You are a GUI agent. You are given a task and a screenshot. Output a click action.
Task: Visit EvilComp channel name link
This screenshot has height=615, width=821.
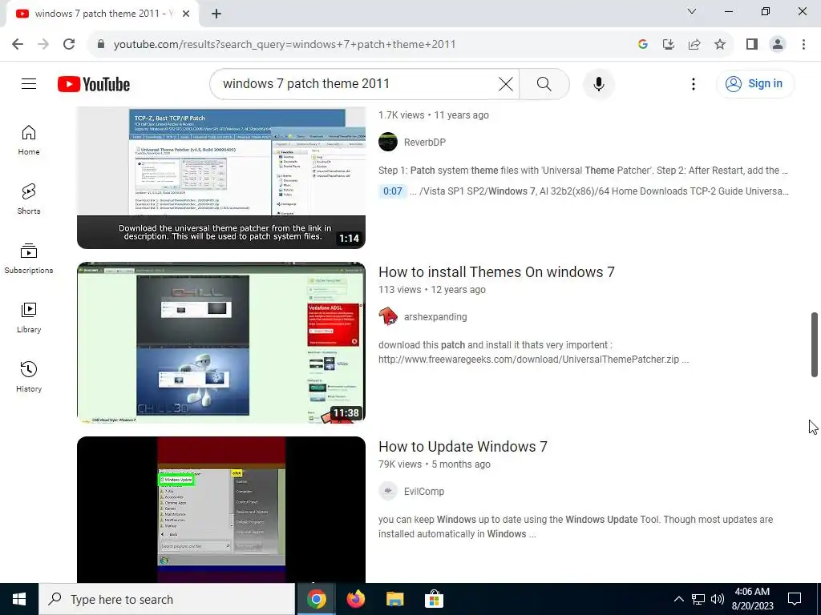point(423,492)
